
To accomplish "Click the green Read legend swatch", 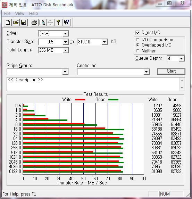I will (x=113, y=100).
